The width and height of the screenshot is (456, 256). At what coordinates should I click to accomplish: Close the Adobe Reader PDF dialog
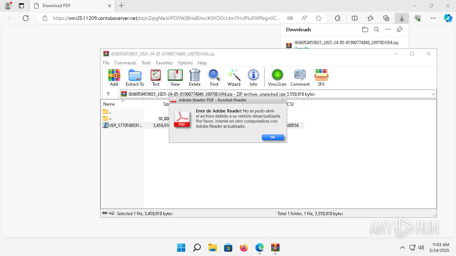[x=283, y=100]
